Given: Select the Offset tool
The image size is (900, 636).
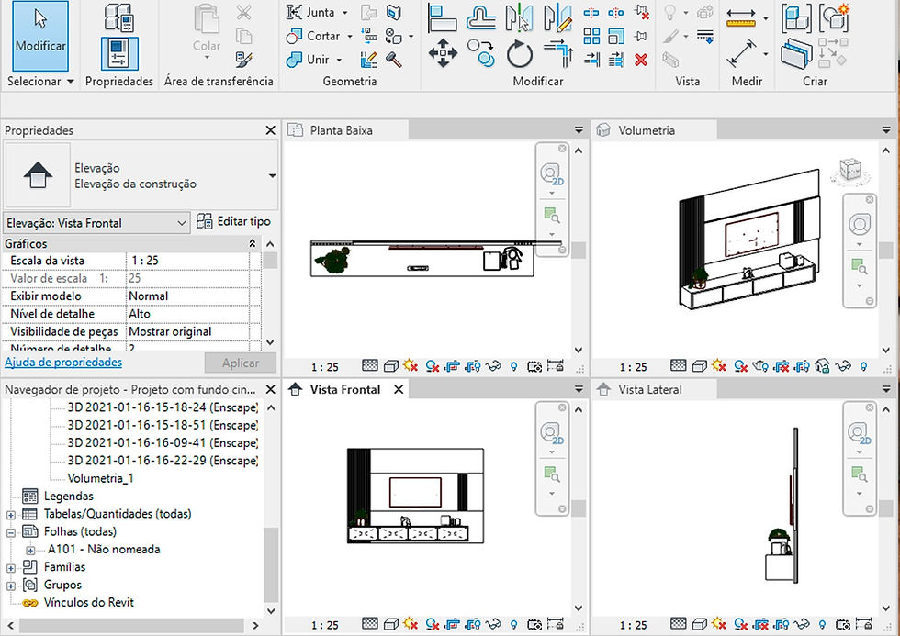Looking at the screenshot, I should pyautogui.click(x=481, y=17).
